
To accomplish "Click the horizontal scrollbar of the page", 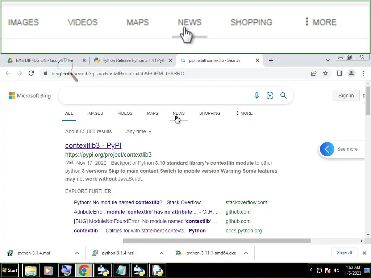I will coord(217,241).
